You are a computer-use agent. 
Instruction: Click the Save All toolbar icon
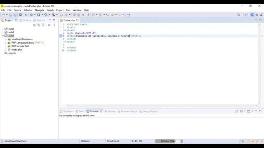[15, 15]
